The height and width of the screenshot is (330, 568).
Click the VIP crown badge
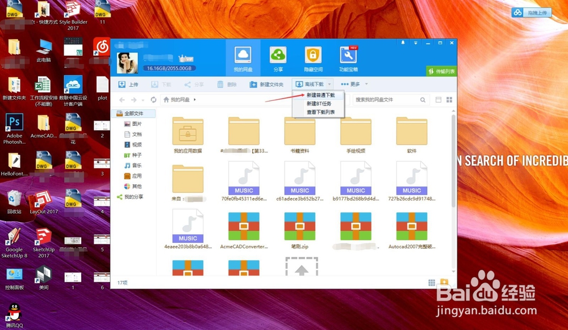(x=186, y=58)
